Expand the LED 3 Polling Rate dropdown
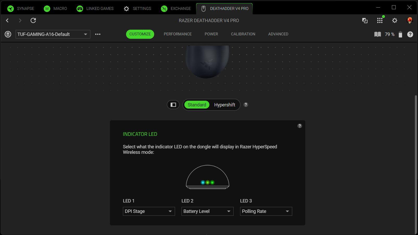The height and width of the screenshot is (235, 418). click(266, 211)
